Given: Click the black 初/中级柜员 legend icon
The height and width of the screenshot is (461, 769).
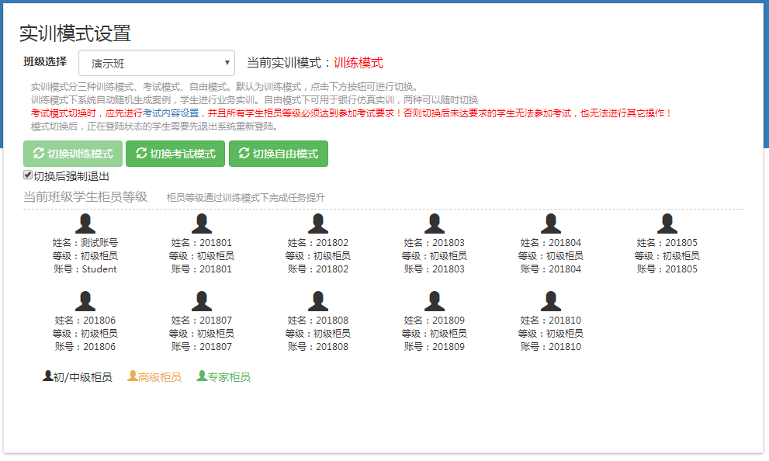Looking at the screenshot, I should 48,376.
